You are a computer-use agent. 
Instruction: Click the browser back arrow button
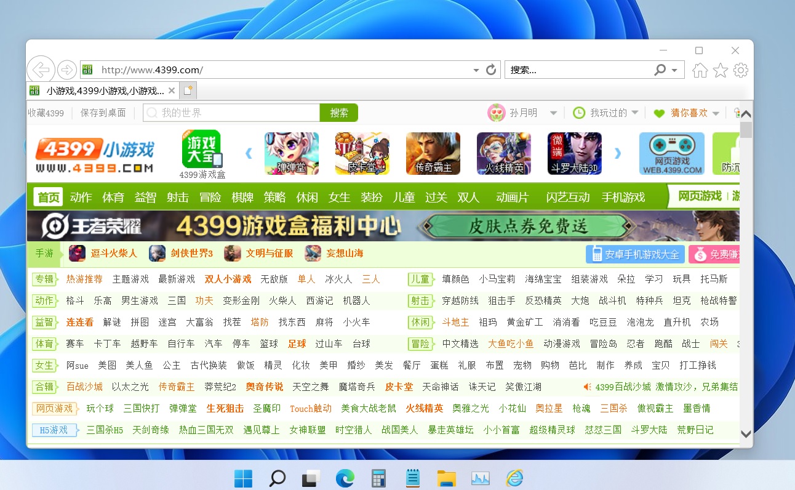coord(41,70)
